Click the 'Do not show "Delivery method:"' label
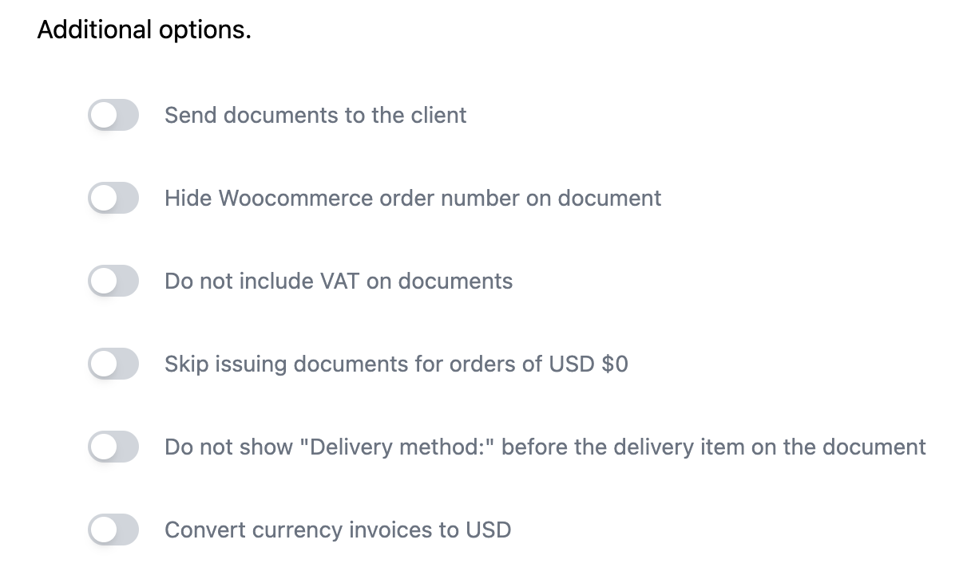This screenshot has width=963, height=571. (x=545, y=447)
